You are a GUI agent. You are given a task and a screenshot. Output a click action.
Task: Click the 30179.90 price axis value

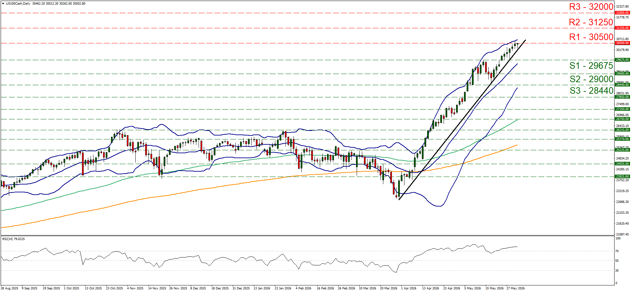622,50
